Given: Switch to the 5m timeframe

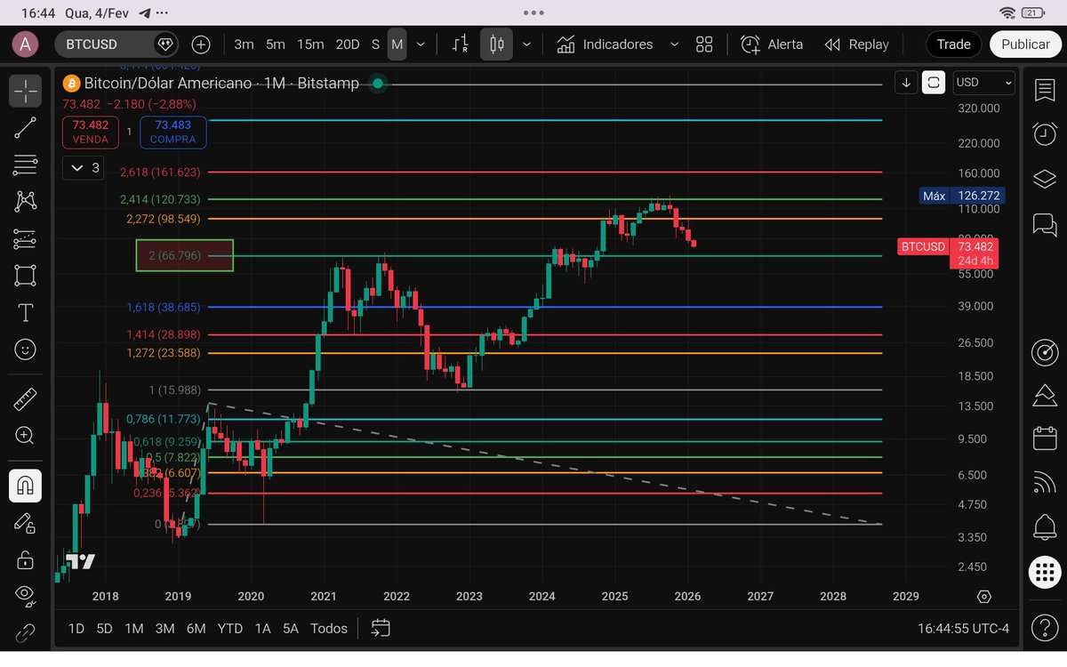Looking at the screenshot, I should pos(276,44).
